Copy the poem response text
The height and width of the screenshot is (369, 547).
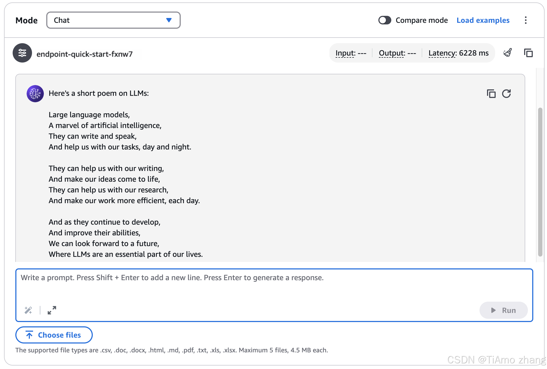(x=491, y=94)
